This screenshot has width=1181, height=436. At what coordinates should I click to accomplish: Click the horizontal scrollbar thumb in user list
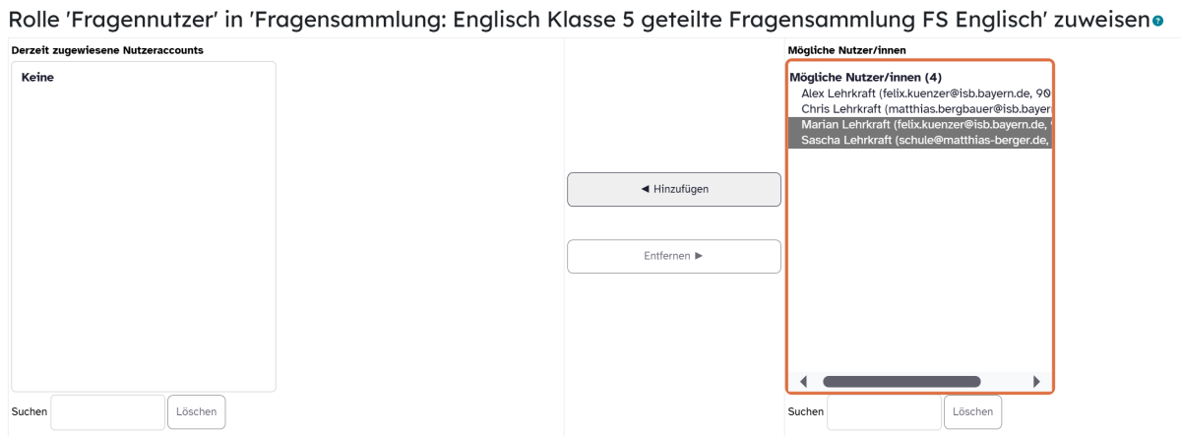coord(901,381)
